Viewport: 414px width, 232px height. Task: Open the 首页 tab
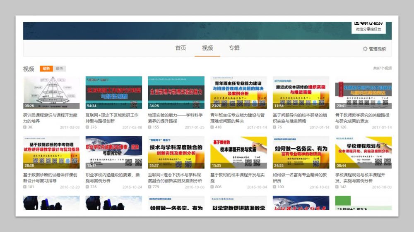click(181, 48)
